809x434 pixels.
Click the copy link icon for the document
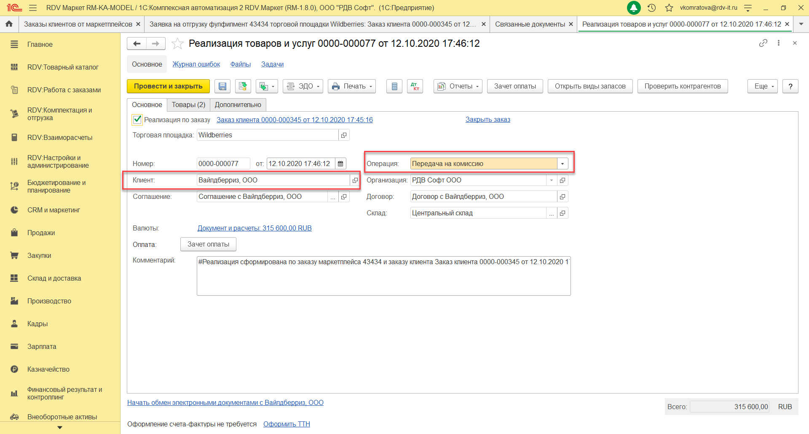(763, 43)
